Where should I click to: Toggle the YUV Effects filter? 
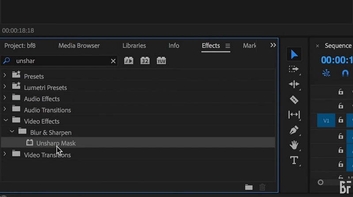(x=161, y=61)
